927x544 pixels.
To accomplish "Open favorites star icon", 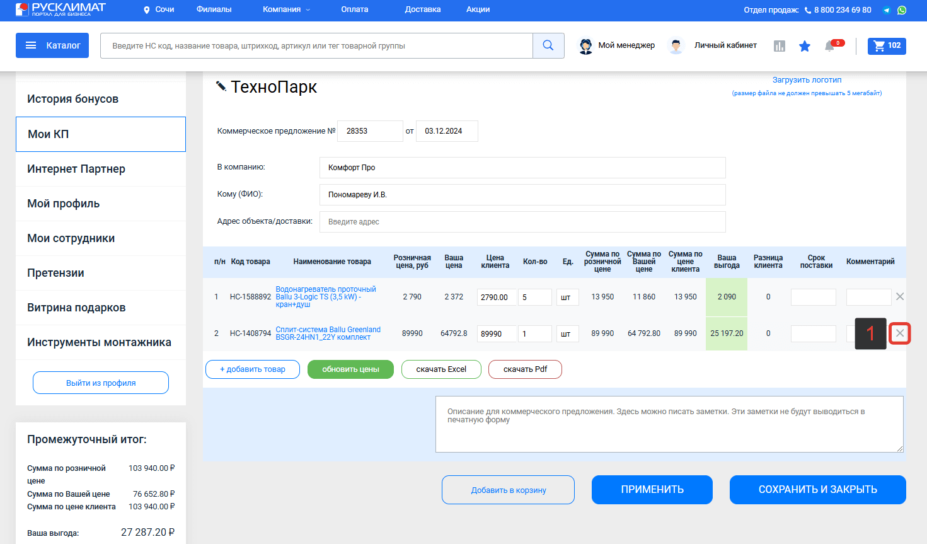I will click(x=805, y=46).
